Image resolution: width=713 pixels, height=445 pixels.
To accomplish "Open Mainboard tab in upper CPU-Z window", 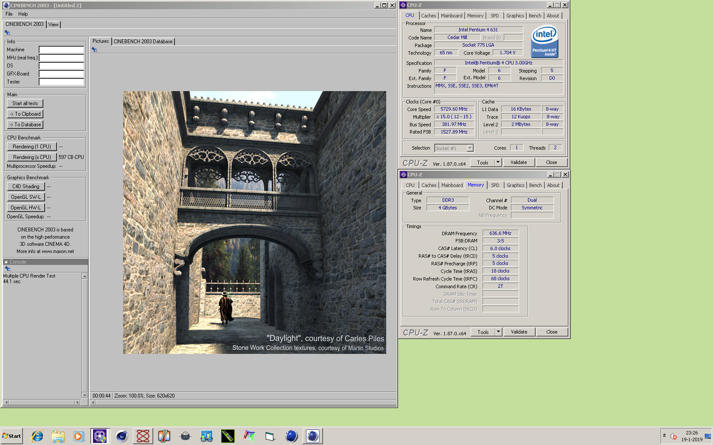I will [x=452, y=16].
